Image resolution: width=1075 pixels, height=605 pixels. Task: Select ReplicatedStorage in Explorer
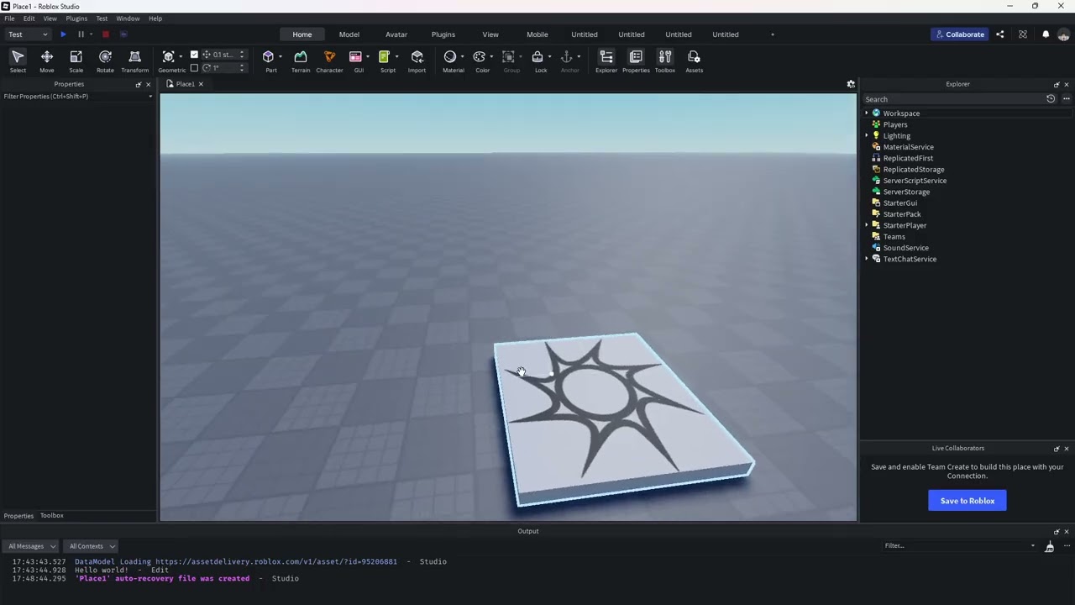pos(913,170)
